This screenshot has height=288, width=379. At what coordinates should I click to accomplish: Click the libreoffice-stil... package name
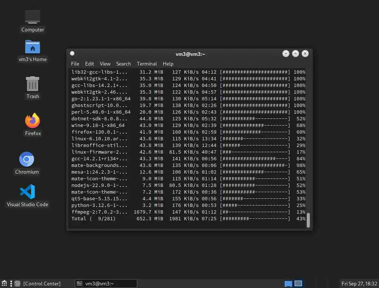[99, 145]
